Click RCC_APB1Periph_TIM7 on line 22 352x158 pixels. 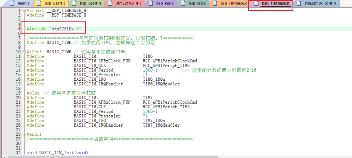(166, 107)
